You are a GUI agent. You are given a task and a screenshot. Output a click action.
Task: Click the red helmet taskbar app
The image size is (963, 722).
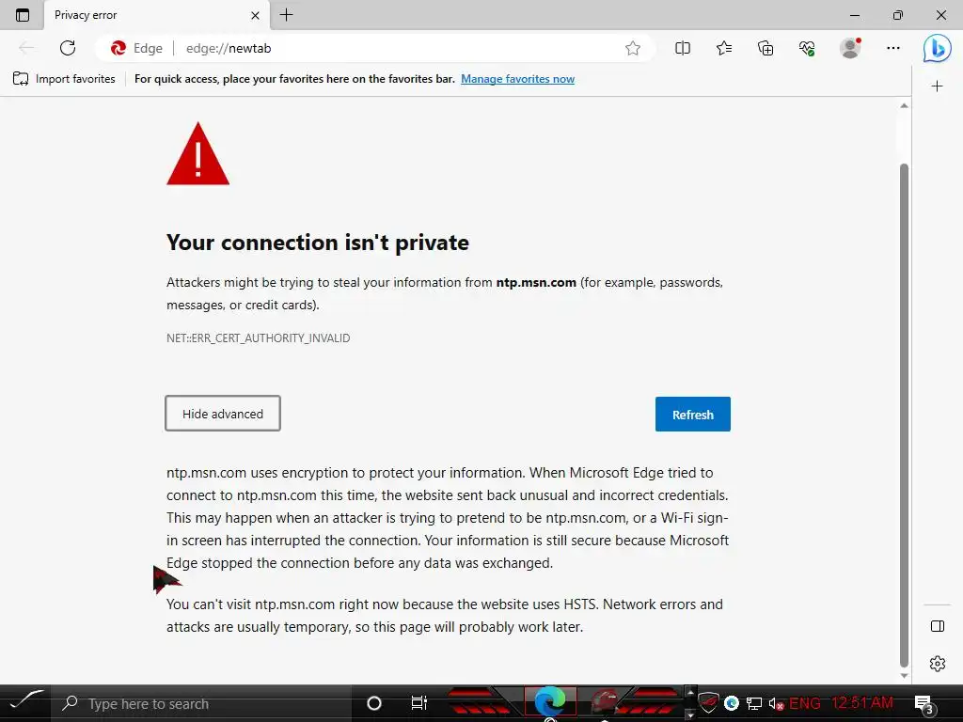pyautogui.click(x=604, y=702)
